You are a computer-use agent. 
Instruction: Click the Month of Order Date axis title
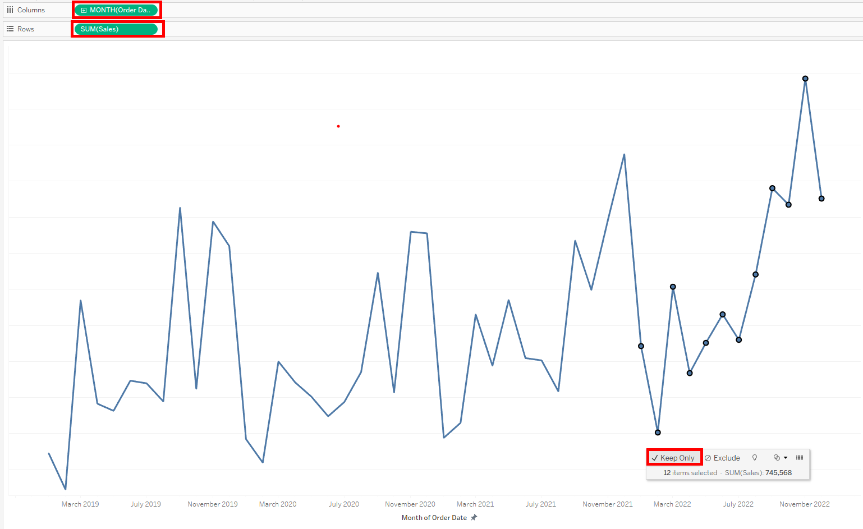pos(435,517)
